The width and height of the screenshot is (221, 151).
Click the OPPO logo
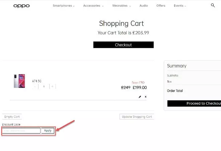point(21,6)
